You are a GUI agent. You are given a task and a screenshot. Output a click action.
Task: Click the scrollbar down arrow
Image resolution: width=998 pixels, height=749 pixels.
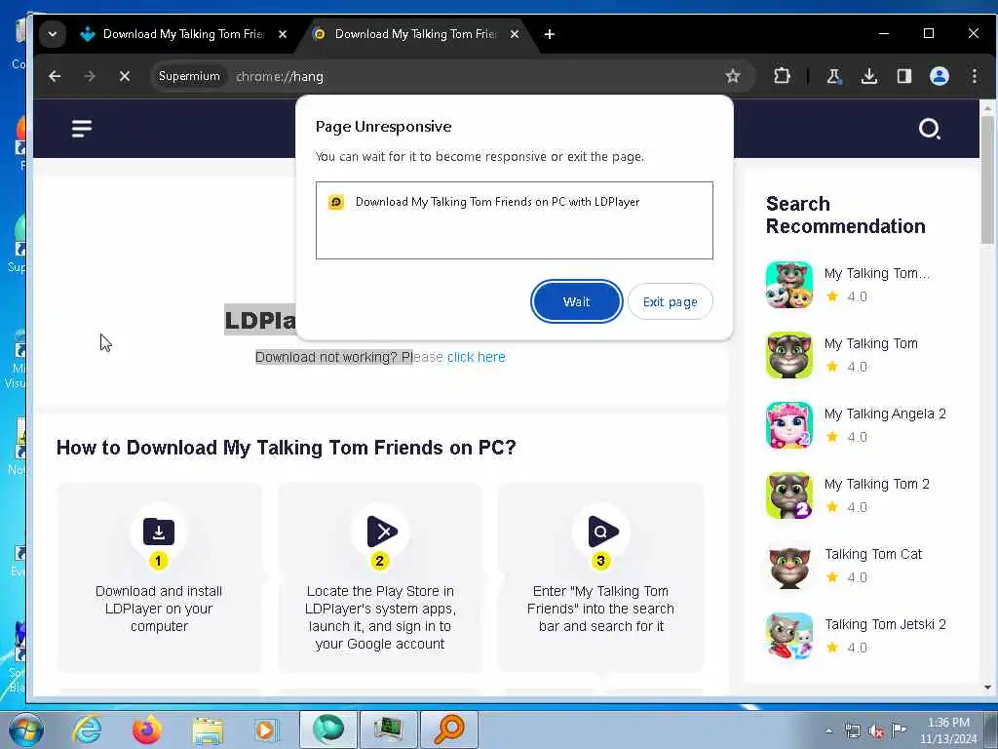click(987, 688)
